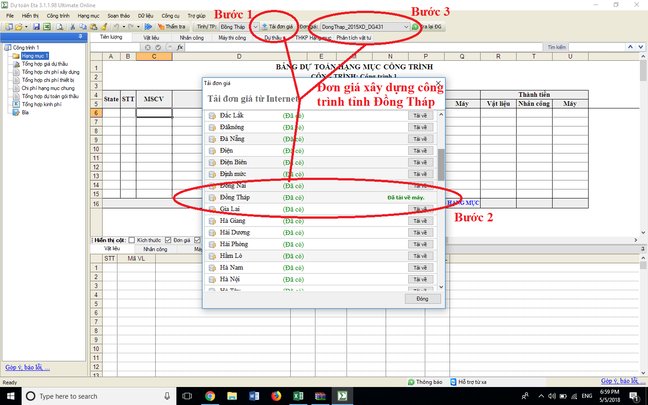The image size is (648, 405).
Task: Select Tổng hợp kinh phí tree item
Action: [x=41, y=104]
